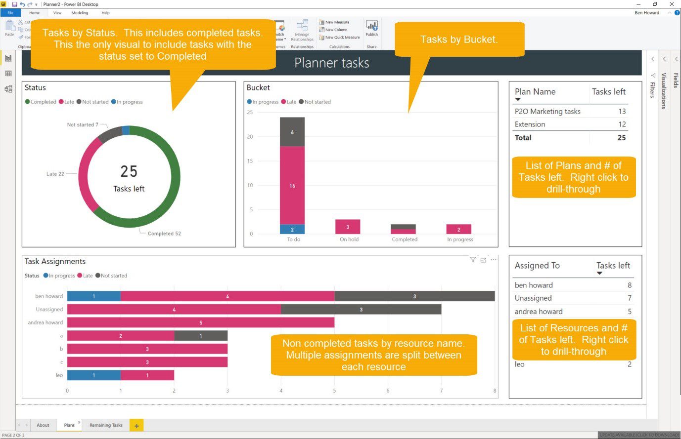Open the more options ellipsis on Task Assignments
681x439 pixels.
point(494,260)
